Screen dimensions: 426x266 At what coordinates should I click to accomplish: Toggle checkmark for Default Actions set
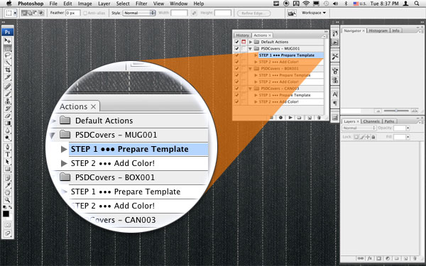pos(236,42)
